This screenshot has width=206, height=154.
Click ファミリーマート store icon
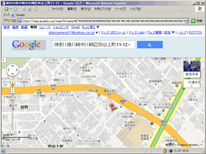(x=159, y=114)
